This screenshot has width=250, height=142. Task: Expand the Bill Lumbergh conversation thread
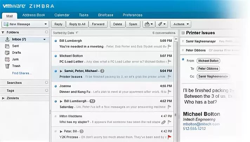tap(61, 101)
